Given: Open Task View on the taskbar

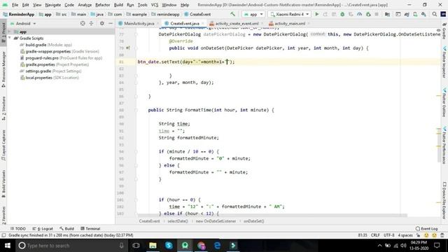Looking at the screenshot, I should [136, 246].
